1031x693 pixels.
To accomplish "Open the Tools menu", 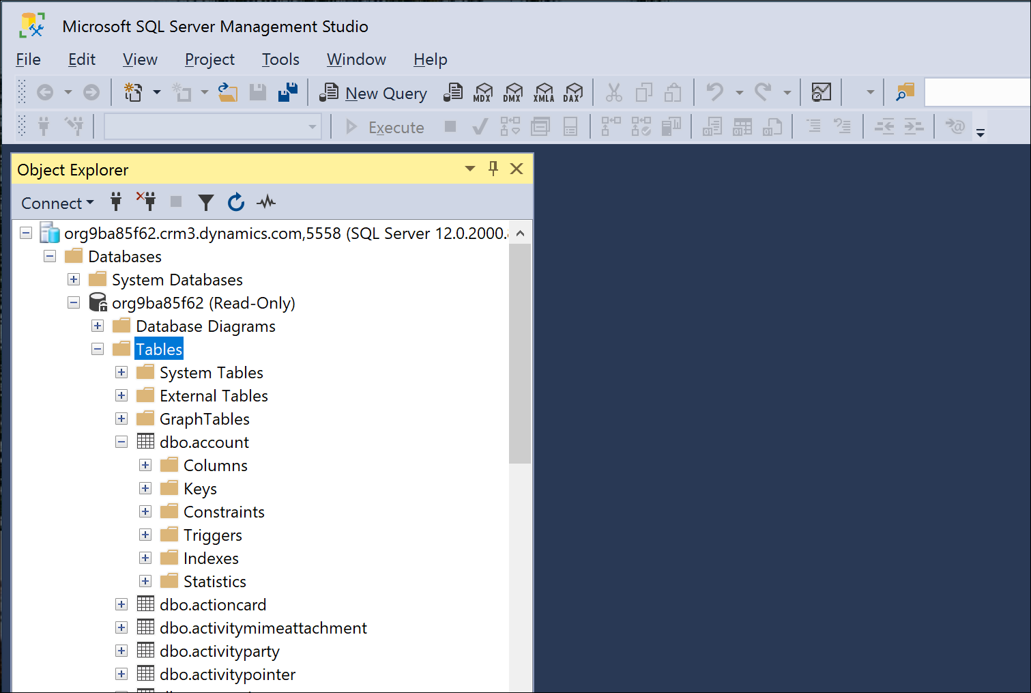I will click(x=280, y=59).
